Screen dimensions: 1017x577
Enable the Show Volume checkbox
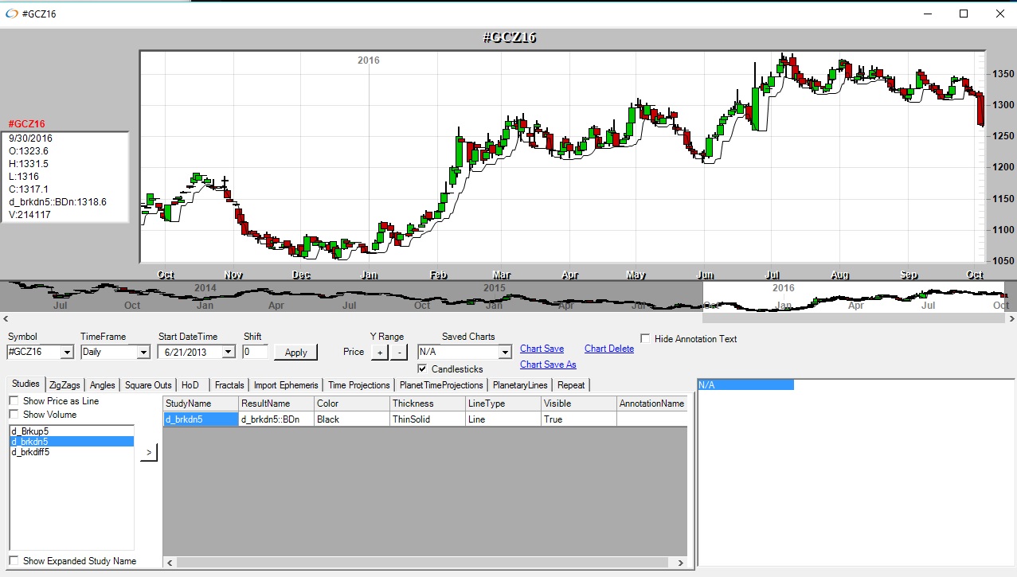14,414
